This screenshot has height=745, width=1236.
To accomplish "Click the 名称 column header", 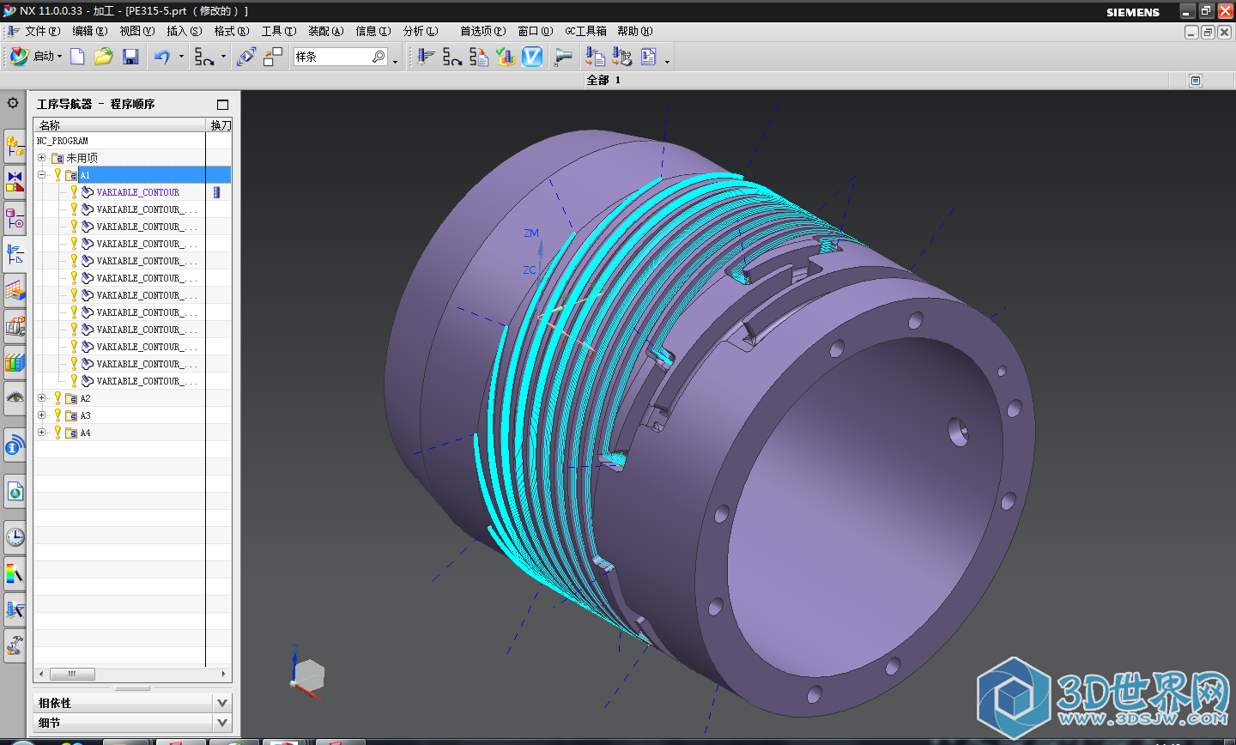I will pos(120,125).
